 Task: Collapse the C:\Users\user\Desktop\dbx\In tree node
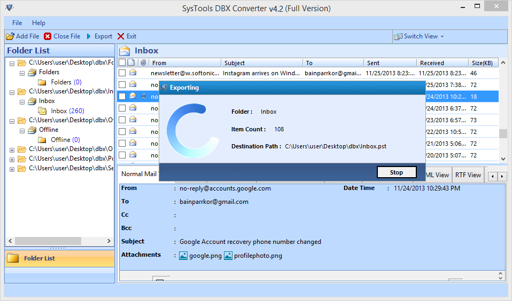(12, 92)
